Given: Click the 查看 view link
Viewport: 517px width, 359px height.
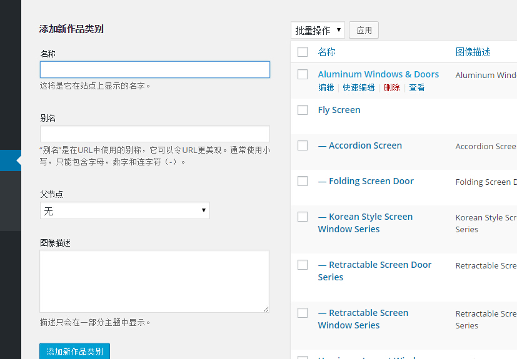Looking at the screenshot, I should (417, 87).
